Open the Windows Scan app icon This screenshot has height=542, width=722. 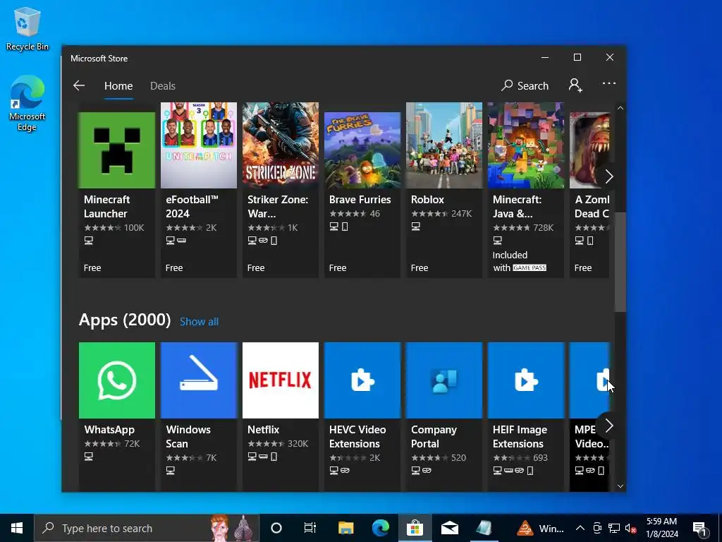[199, 380]
